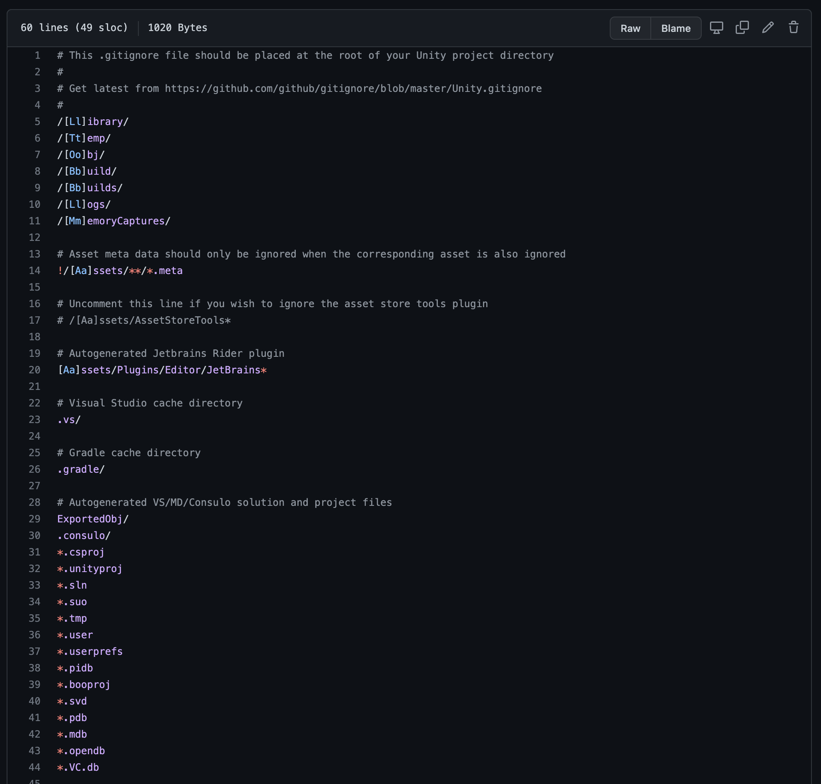Jump to line number 20
821x784 pixels.
click(x=35, y=370)
